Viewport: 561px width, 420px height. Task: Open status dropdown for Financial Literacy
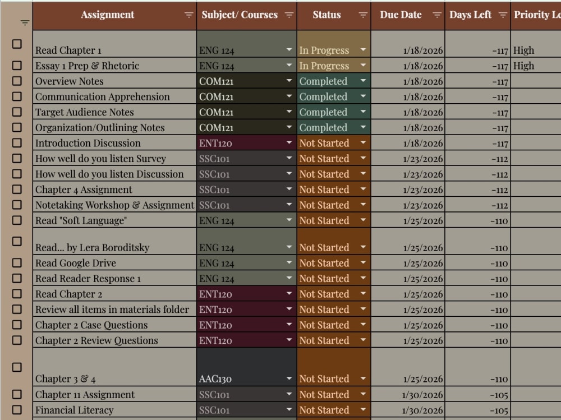point(363,409)
